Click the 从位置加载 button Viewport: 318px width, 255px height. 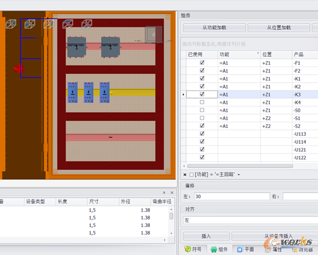[x=278, y=28]
